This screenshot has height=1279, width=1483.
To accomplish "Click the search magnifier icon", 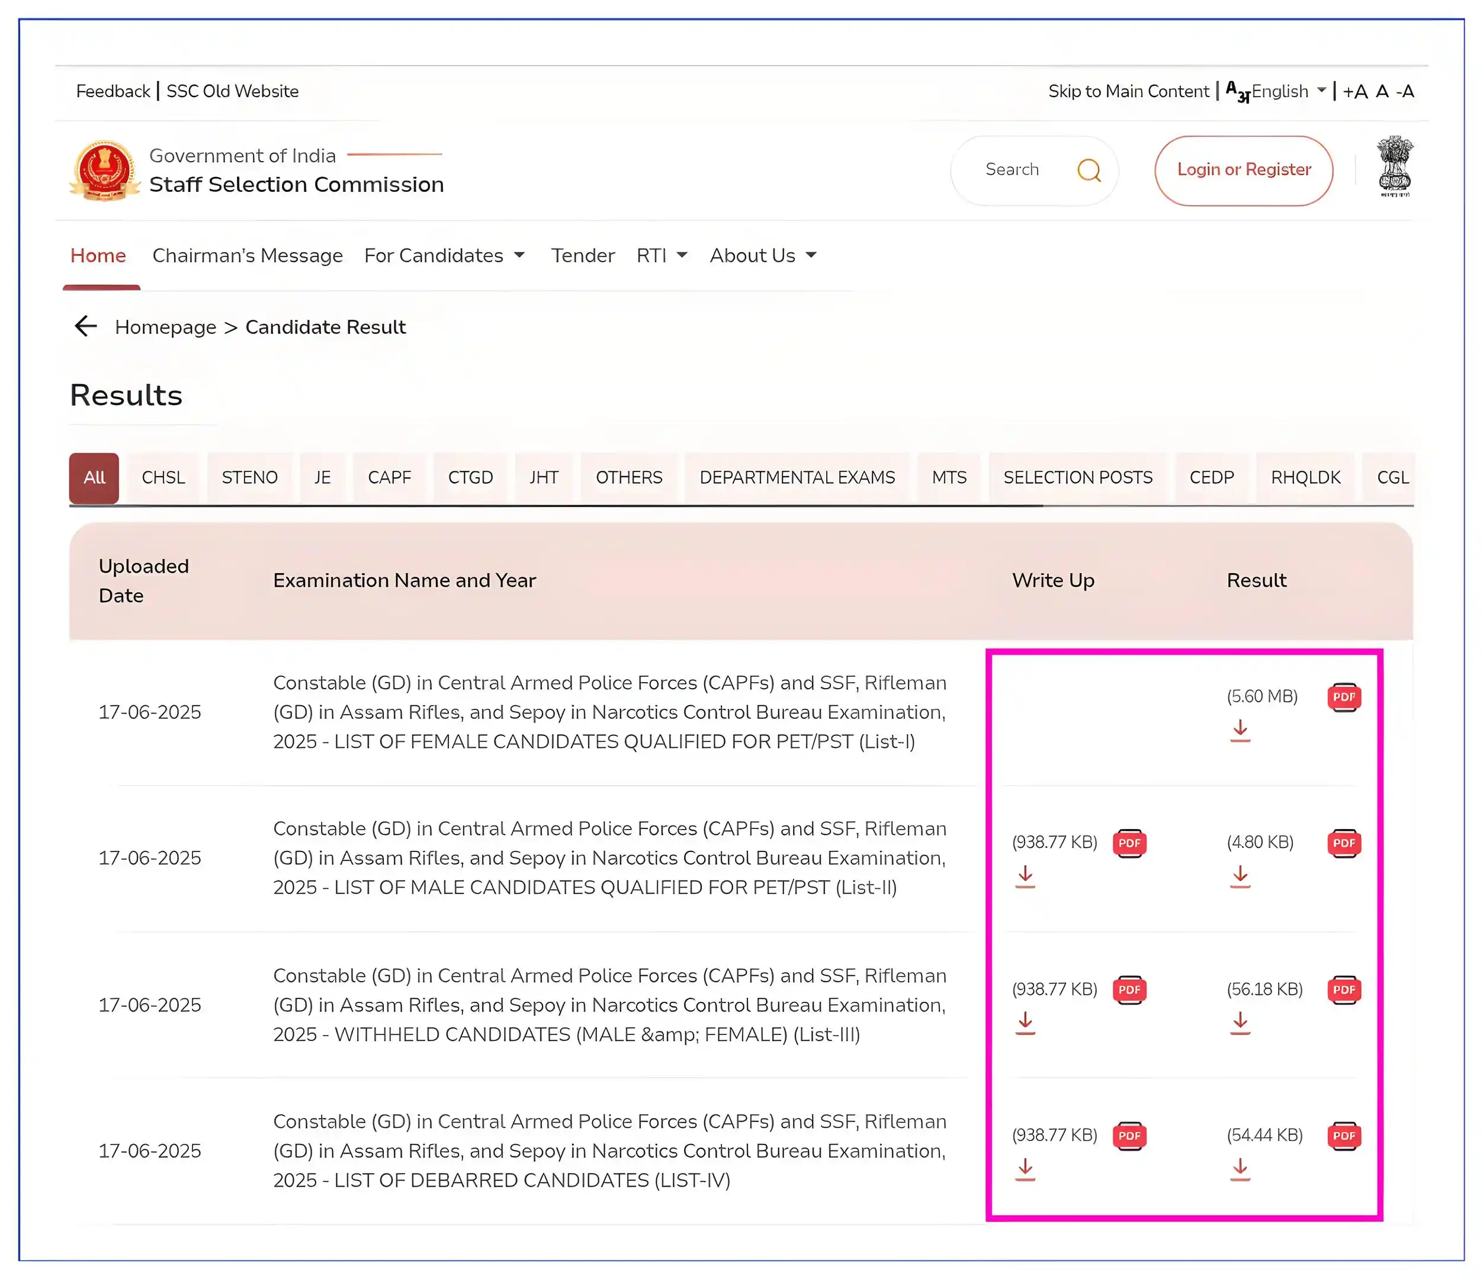I will [1089, 171].
